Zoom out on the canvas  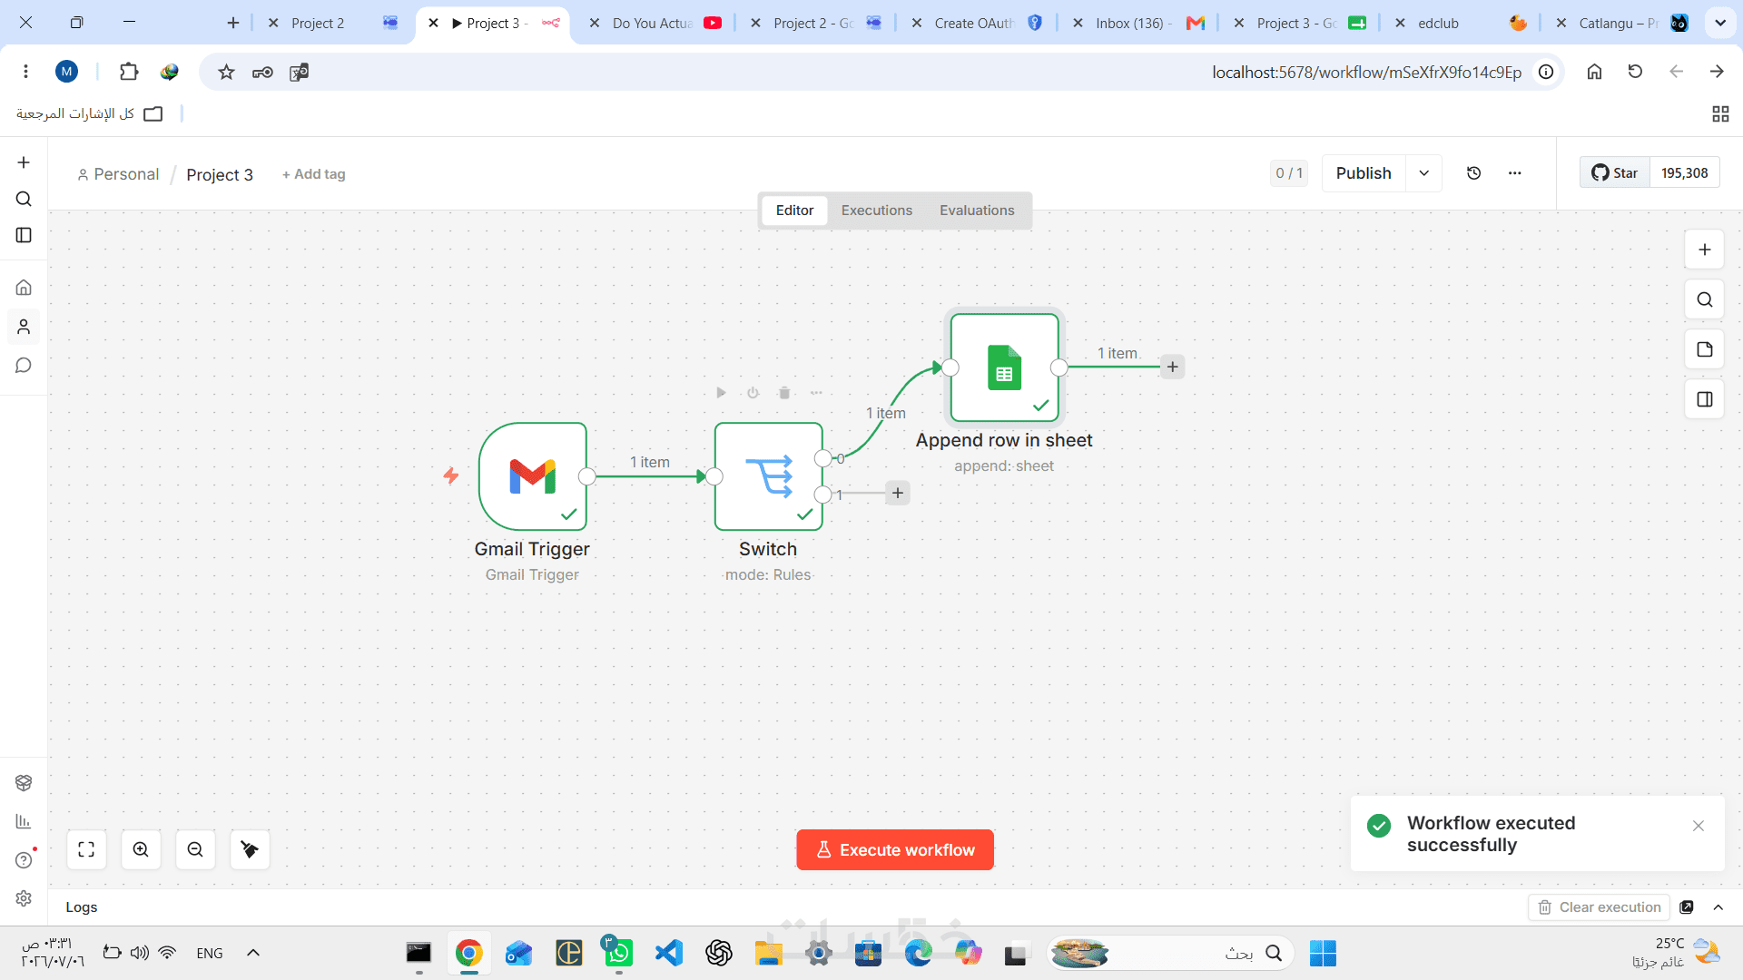point(195,849)
